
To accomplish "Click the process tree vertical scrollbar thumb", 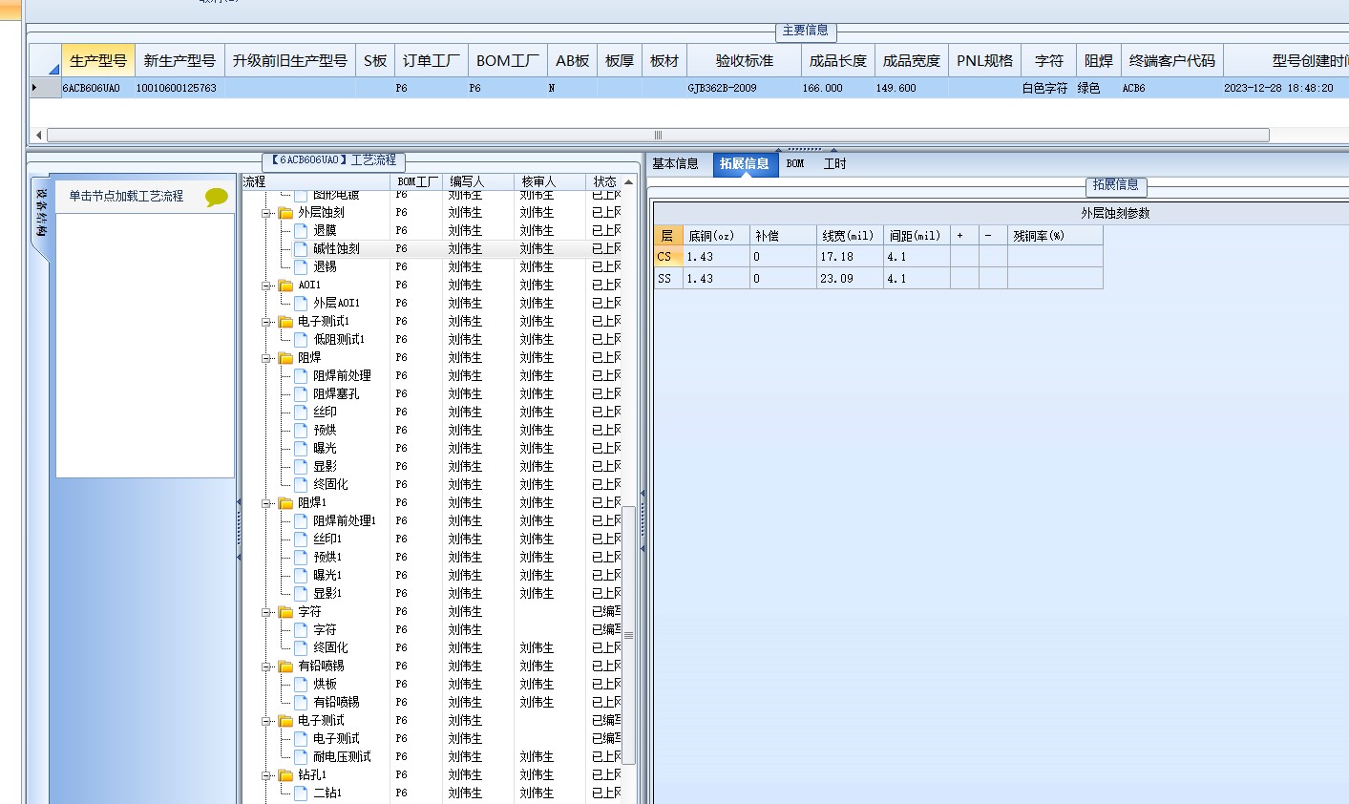I will coord(628,634).
